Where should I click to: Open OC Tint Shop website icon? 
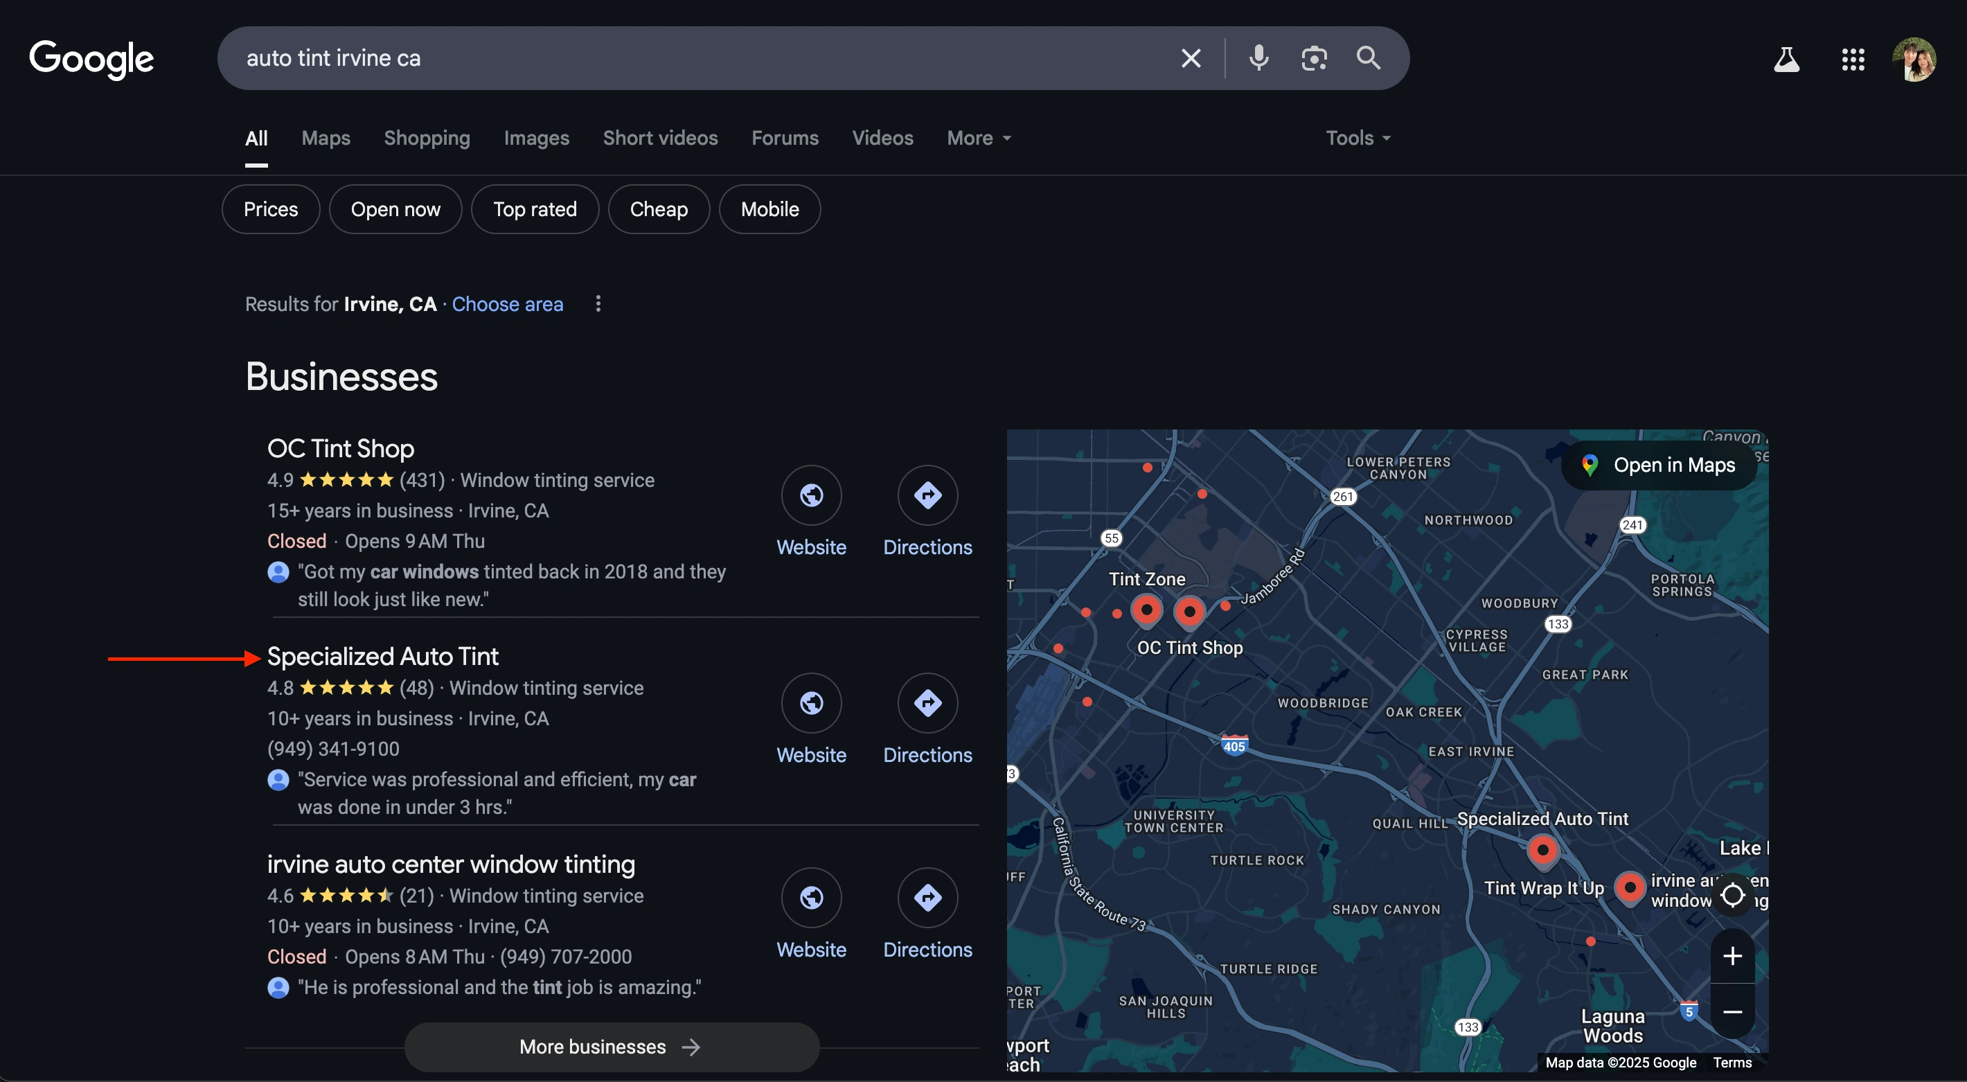[x=811, y=495]
